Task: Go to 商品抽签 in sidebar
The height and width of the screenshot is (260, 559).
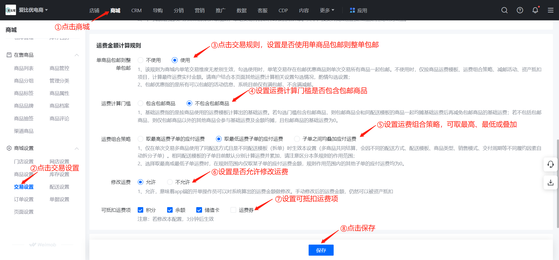Action: click(x=24, y=119)
